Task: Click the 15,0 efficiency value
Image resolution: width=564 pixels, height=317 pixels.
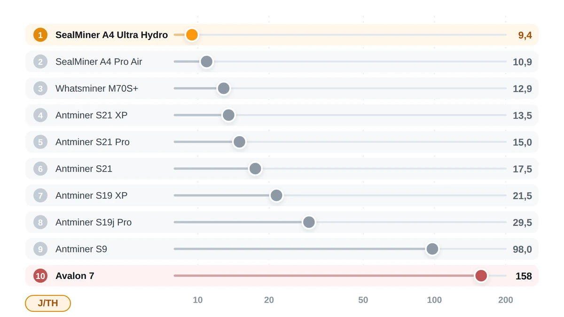Action: (522, 142)
